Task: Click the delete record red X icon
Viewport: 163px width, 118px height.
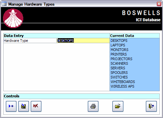Action: (x=36, y=106)
